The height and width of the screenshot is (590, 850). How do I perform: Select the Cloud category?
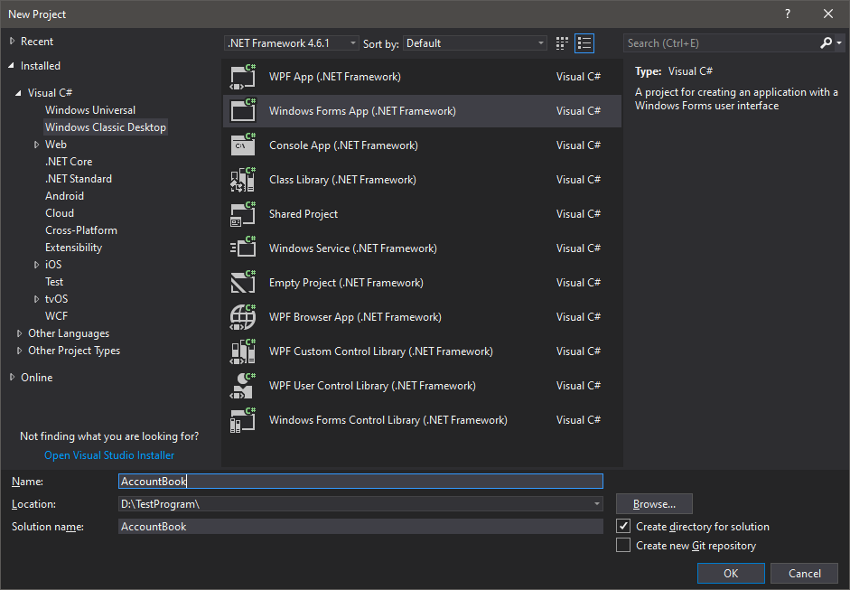60,213
